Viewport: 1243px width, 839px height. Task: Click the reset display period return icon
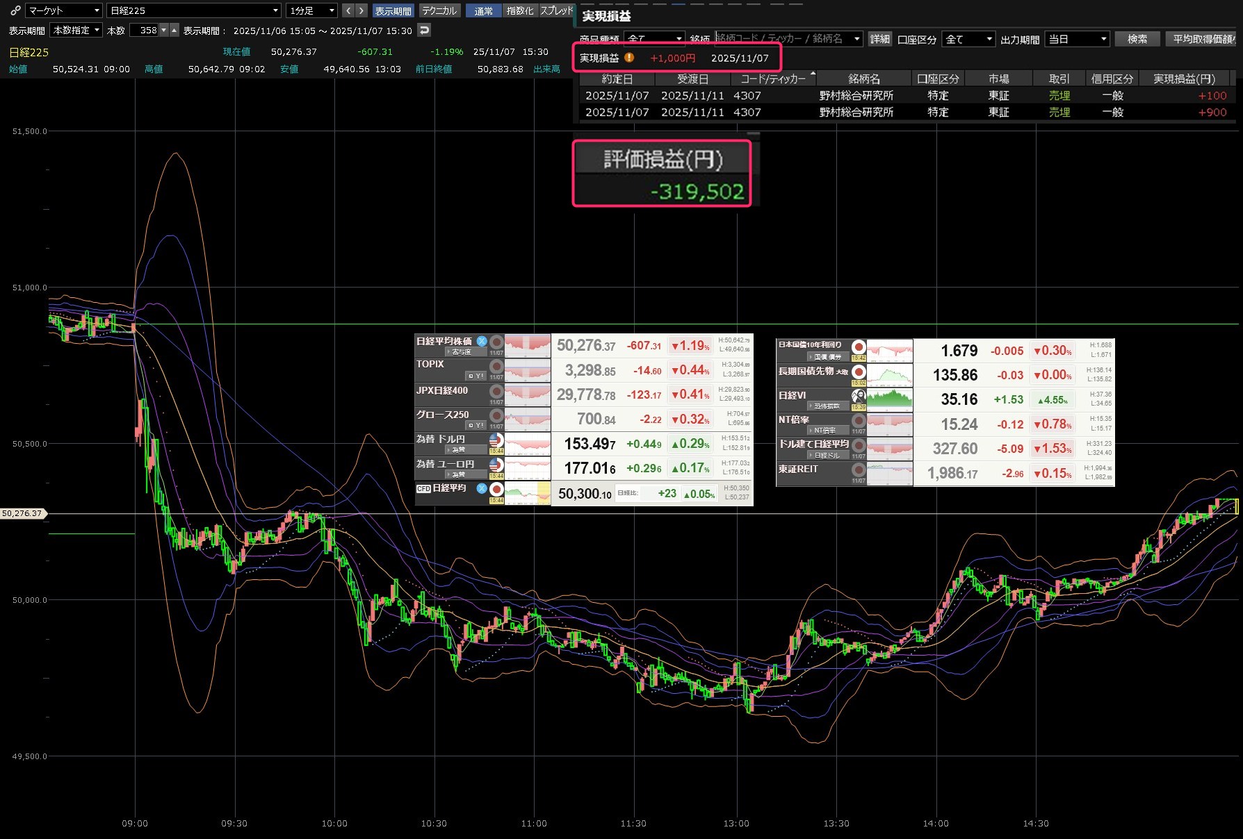[x=424, y=30]
